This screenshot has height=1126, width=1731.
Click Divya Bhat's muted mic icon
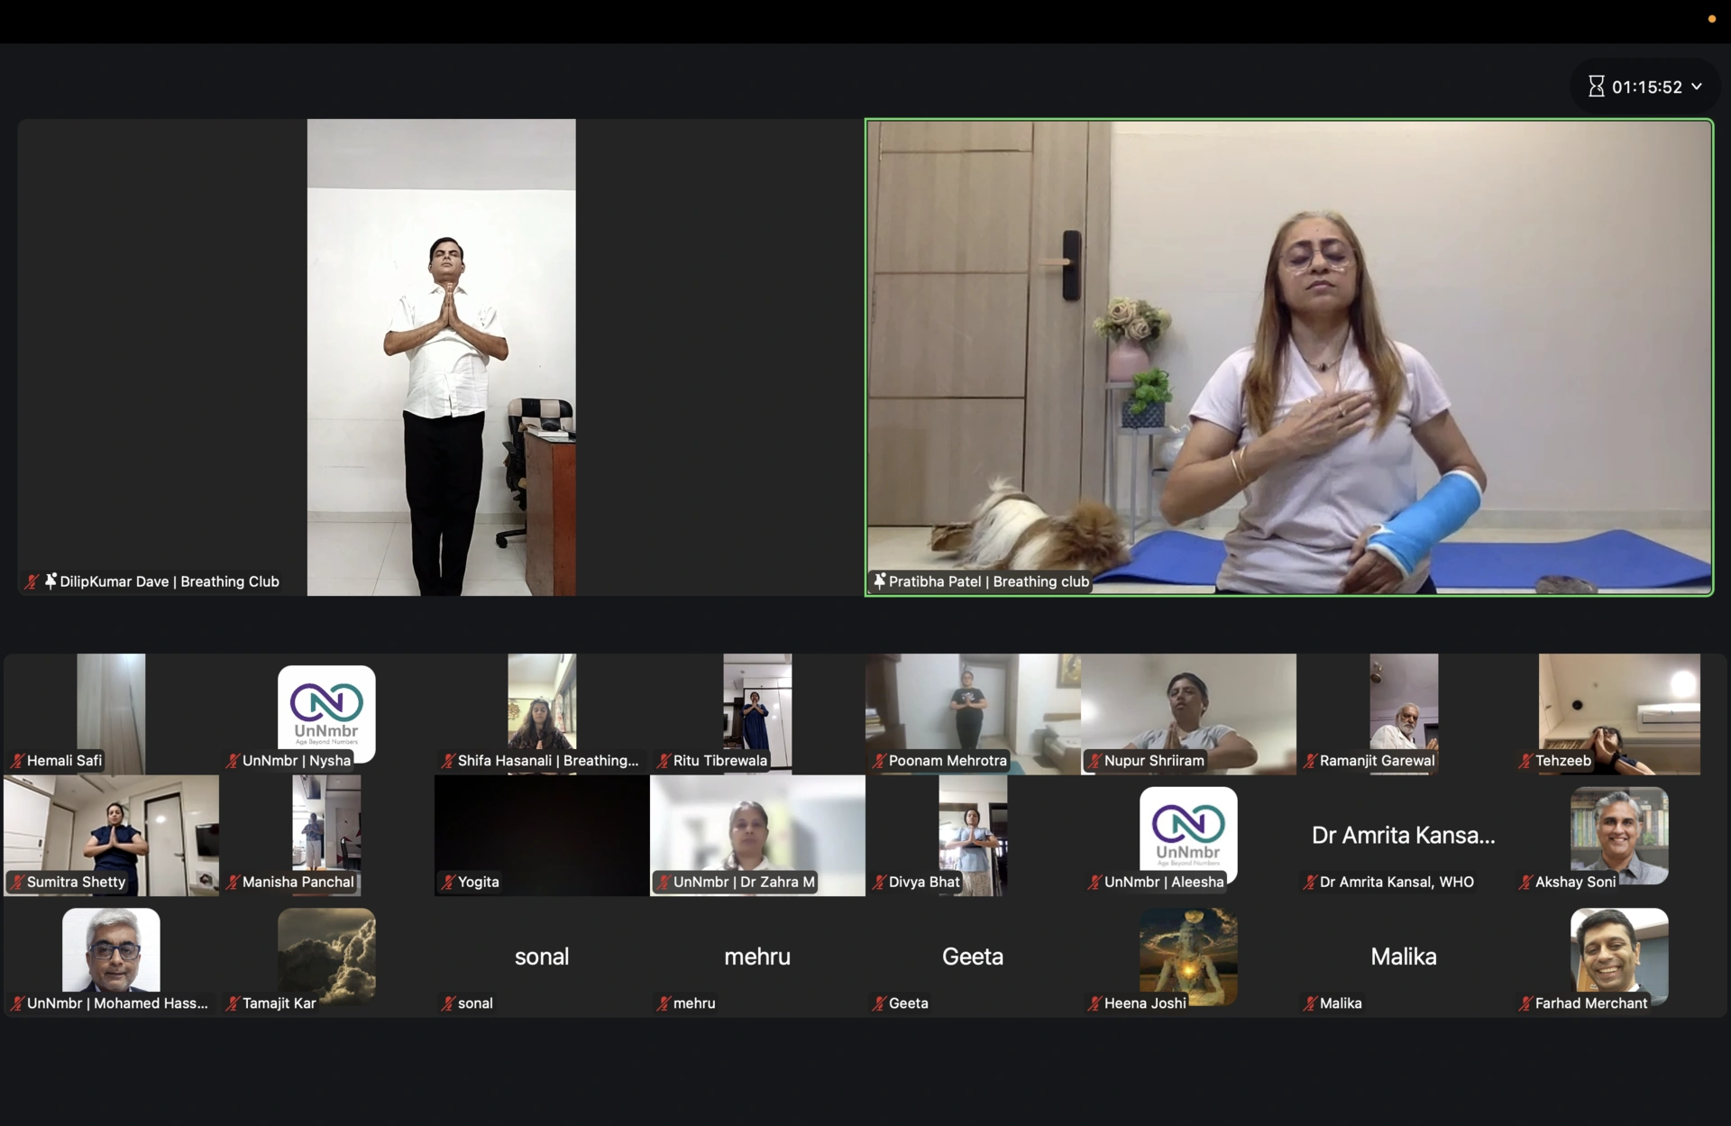click(878, 882)
